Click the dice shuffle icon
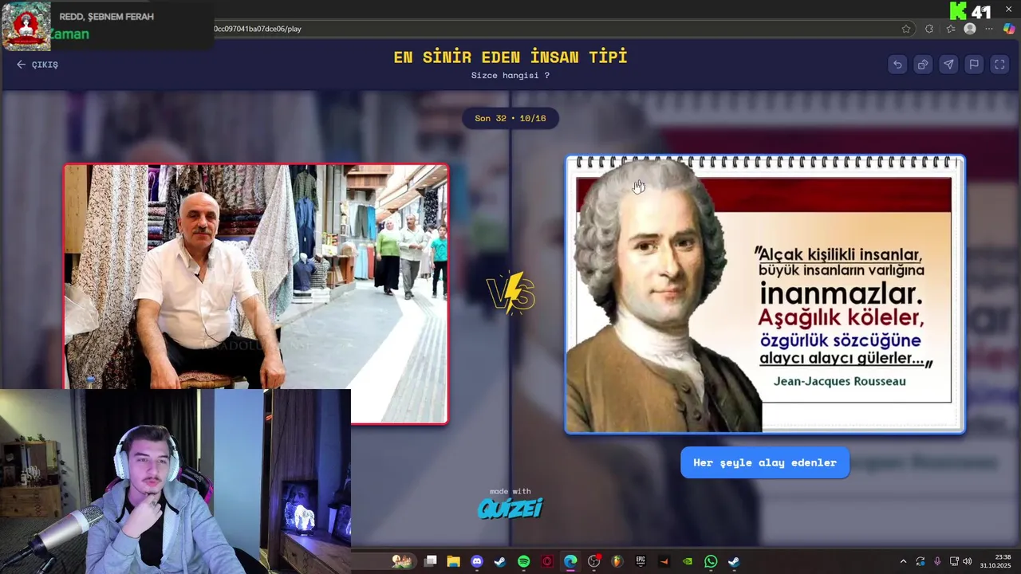The image size is (1021, 574). tap(923, 65)
